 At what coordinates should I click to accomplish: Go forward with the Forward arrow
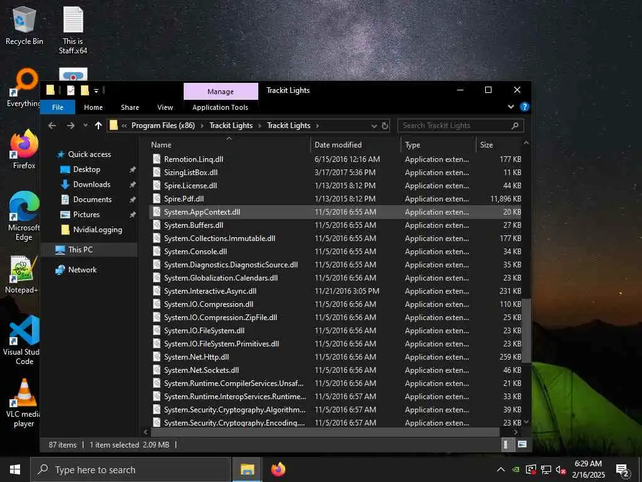(70, 126)
